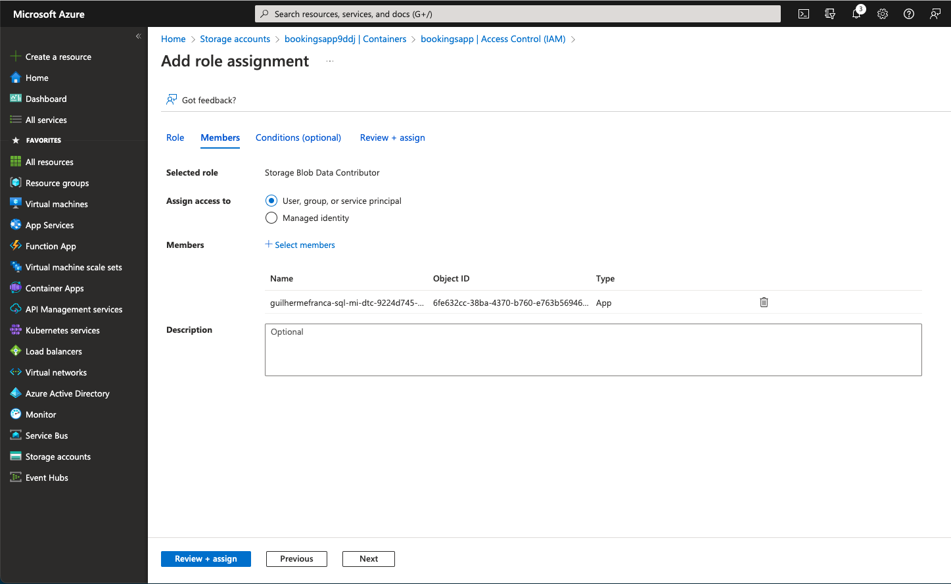
Task: Click the Monitor icon in sidebar
Action: [16, 414]
